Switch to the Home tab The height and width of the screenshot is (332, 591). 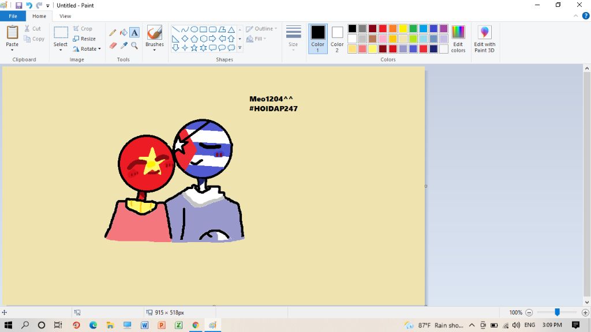point(39,16)
